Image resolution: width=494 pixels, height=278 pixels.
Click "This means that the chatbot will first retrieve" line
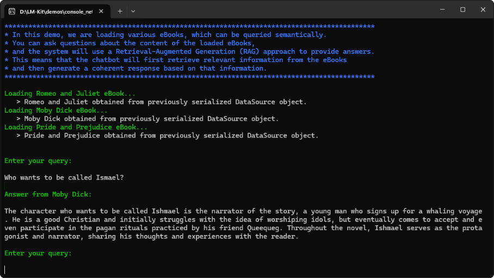click(176, 60)
